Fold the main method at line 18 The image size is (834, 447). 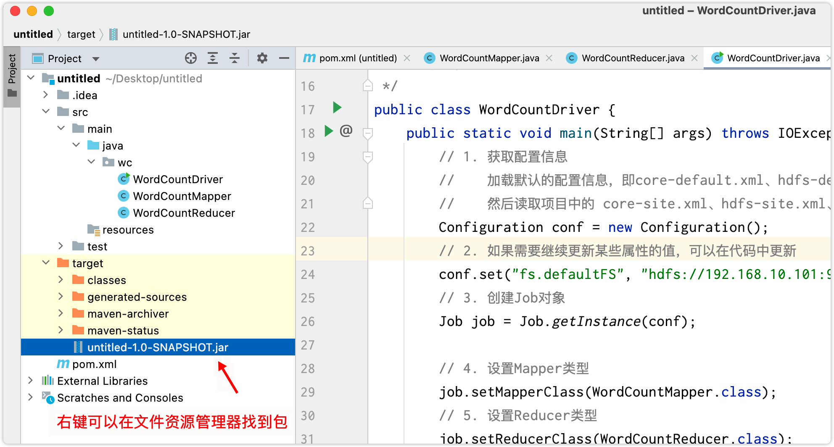point(368,134)
